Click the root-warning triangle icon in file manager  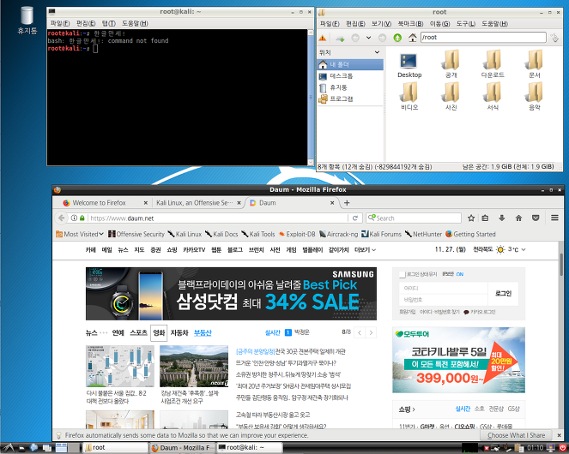tap(322, 38)
